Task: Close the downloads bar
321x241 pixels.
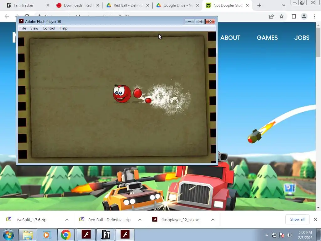Action: [315, 219]
